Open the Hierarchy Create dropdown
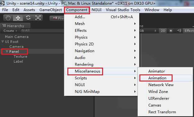The height and width of the screenshot is (117, 194). [10, 31]
